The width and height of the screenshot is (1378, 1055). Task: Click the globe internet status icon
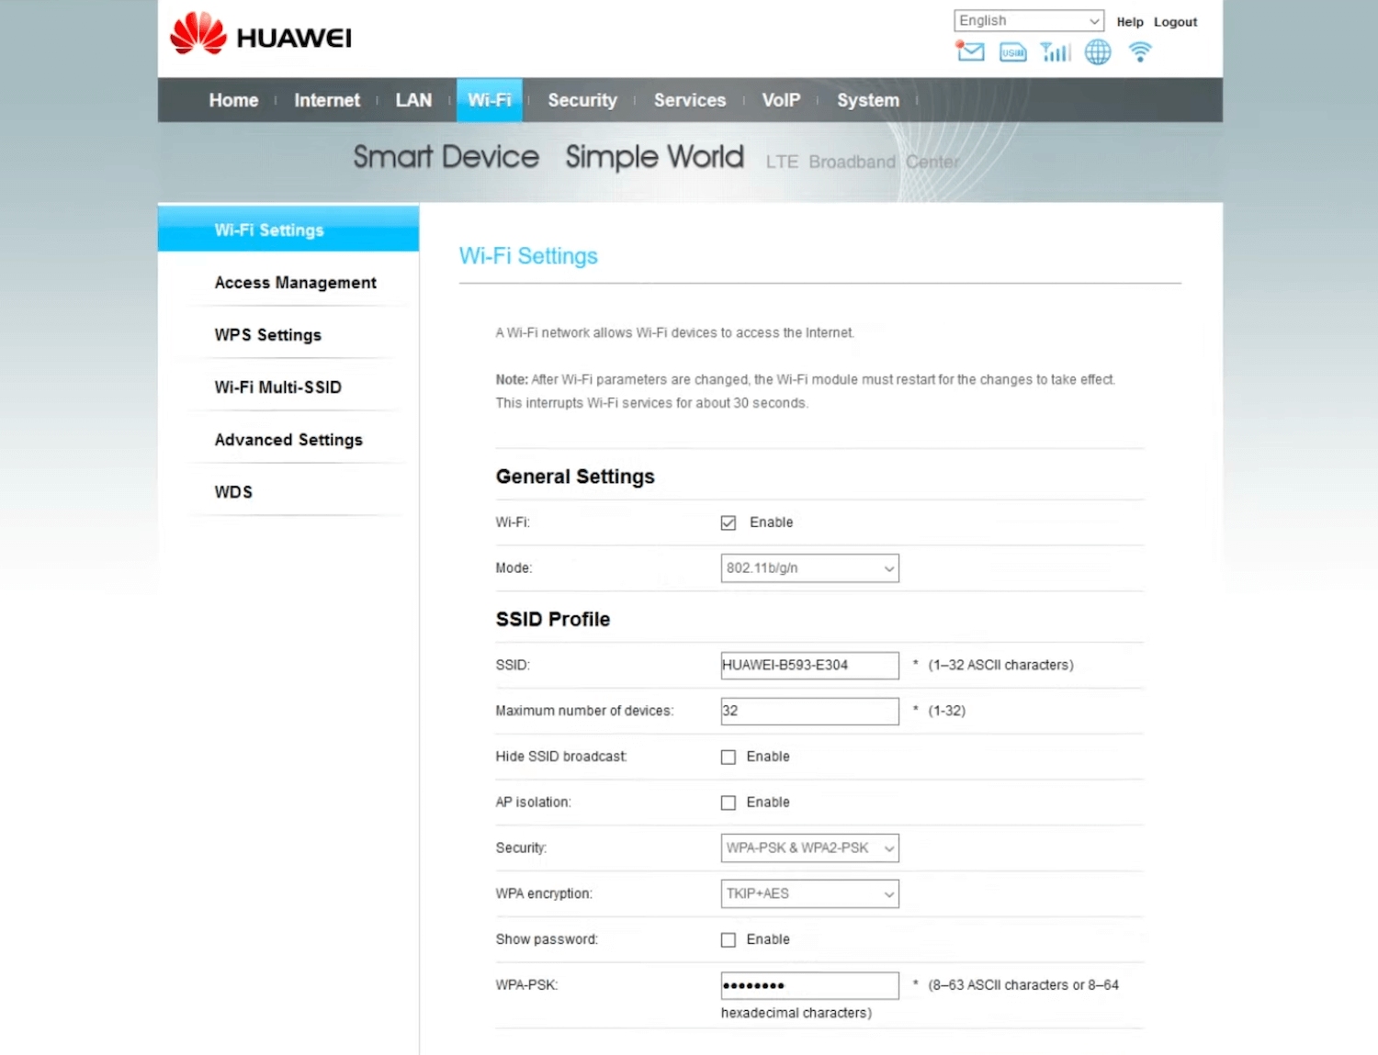[1097, 52]
